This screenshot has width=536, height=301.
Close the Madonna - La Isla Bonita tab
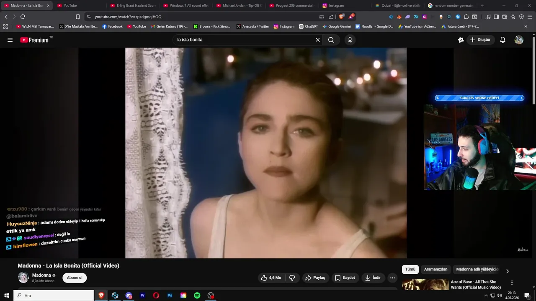(48, 5)
